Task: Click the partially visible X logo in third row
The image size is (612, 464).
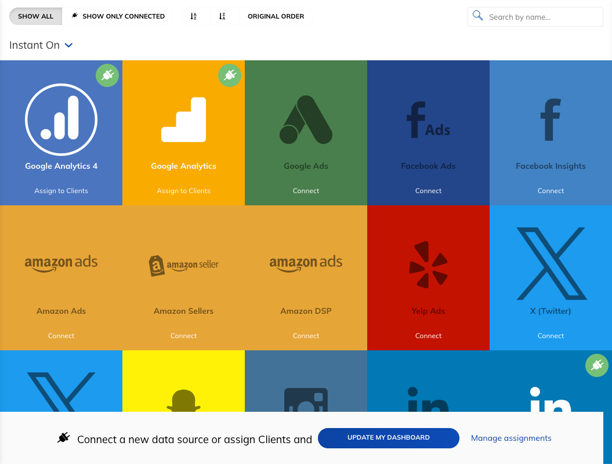Action: (61, 392)
